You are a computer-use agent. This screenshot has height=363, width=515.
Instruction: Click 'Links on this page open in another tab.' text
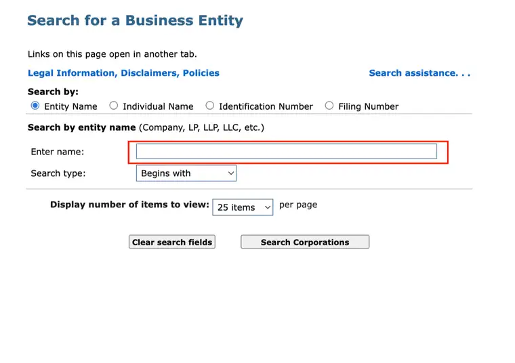tap(112, 54)
